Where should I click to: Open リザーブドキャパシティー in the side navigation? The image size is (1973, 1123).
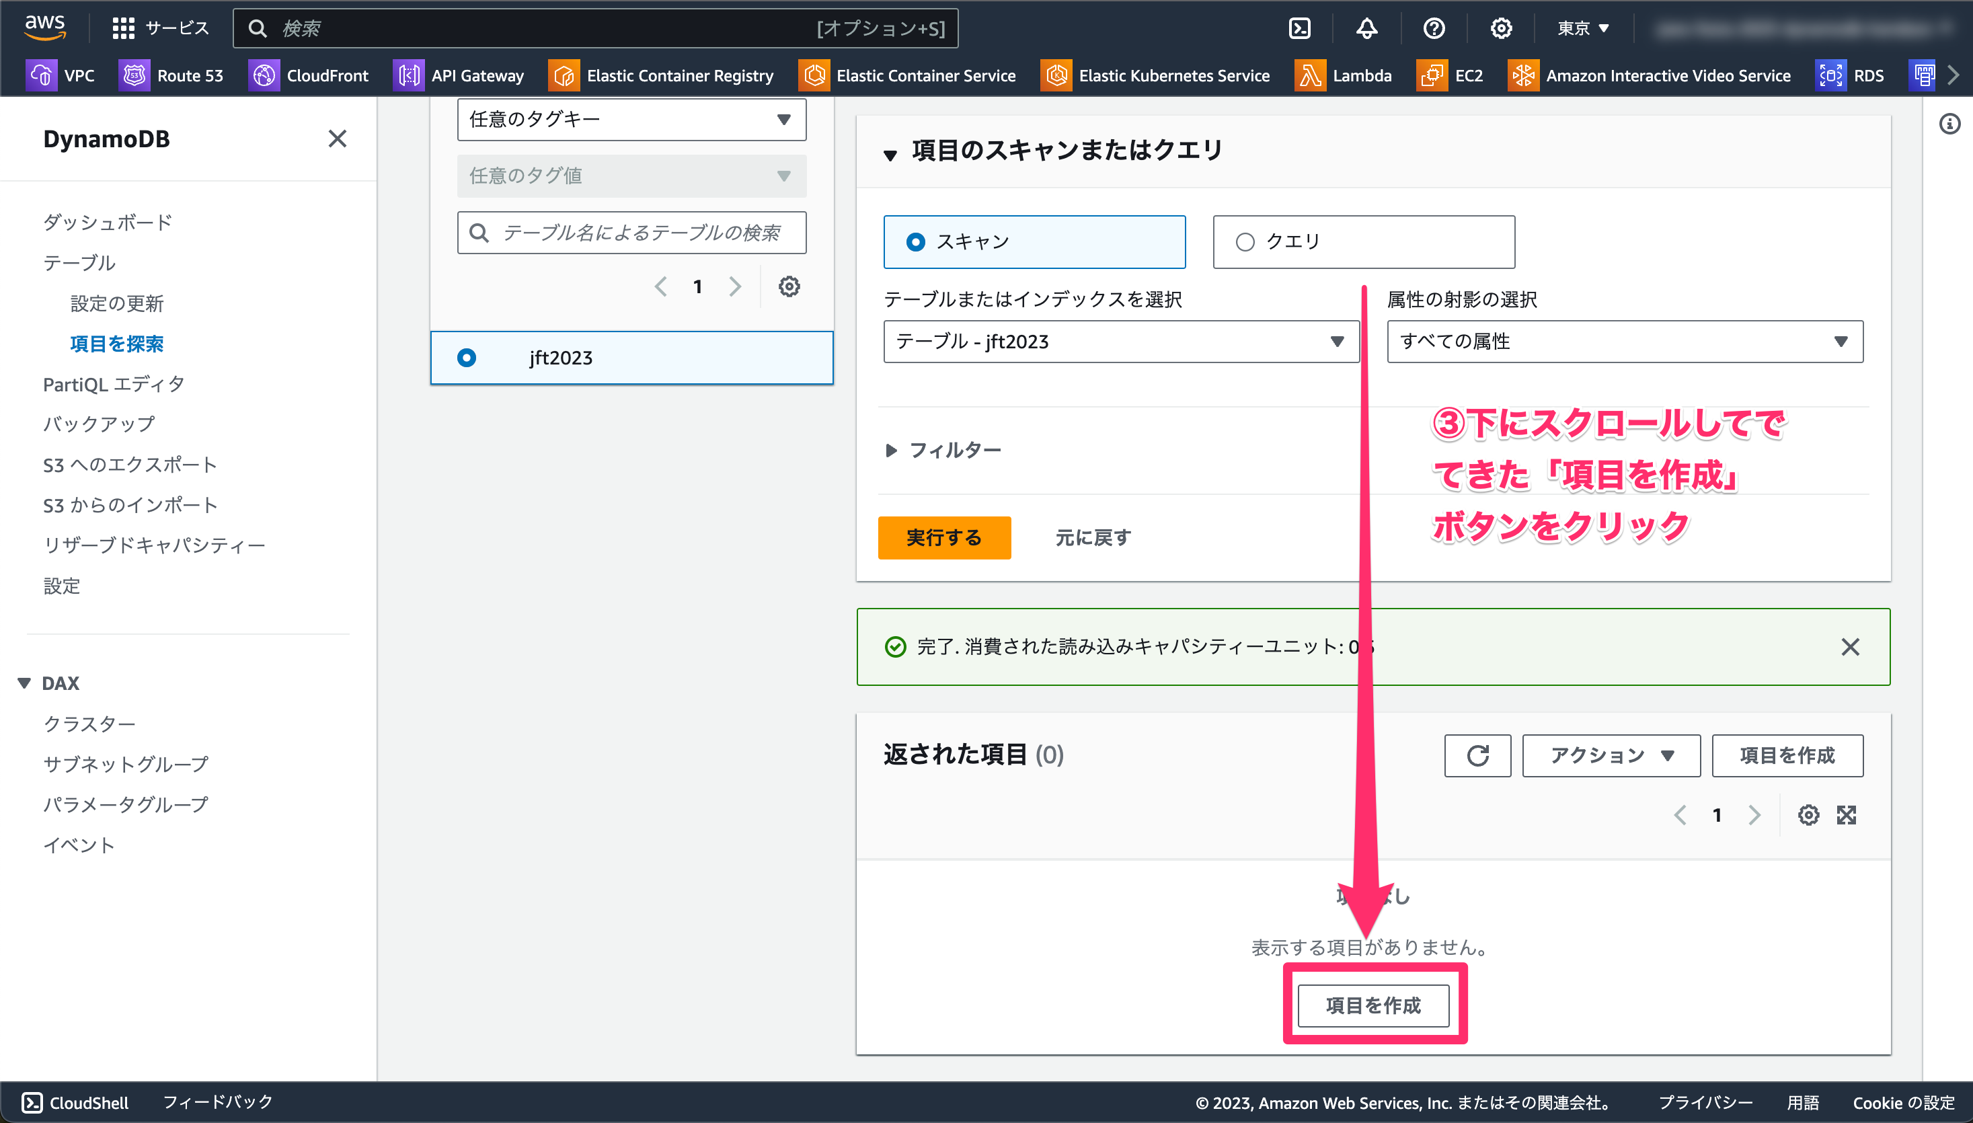pos(154,545)
